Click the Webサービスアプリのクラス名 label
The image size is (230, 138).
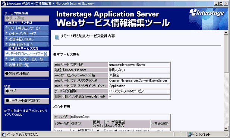click(x=81, y=80)
